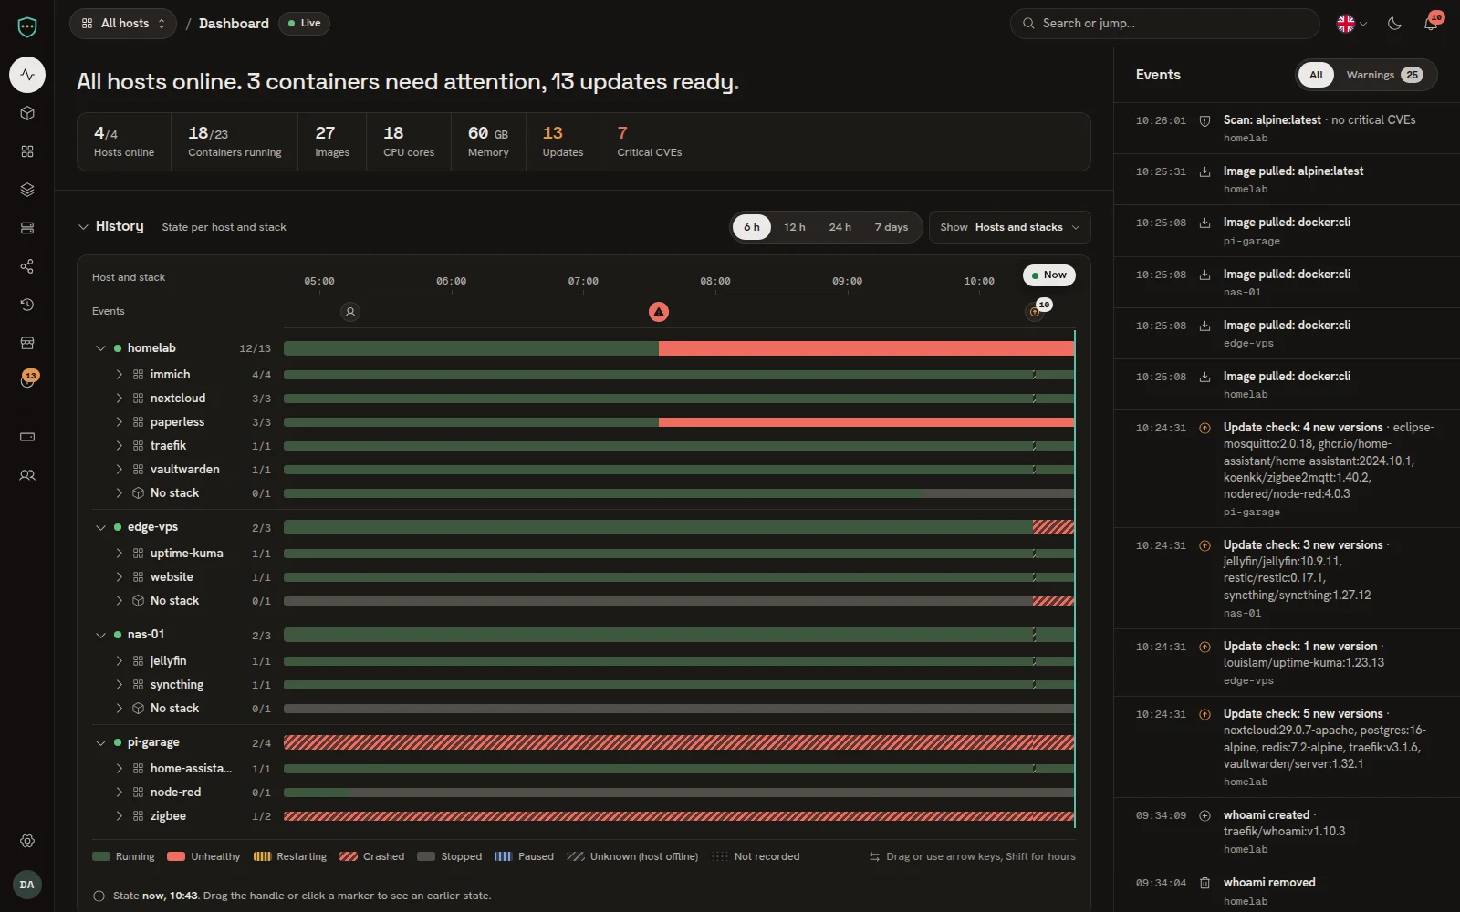1460x912 pixels.
Task: Open the Show Hosts and stacks dropdown
Action: 1009,227
